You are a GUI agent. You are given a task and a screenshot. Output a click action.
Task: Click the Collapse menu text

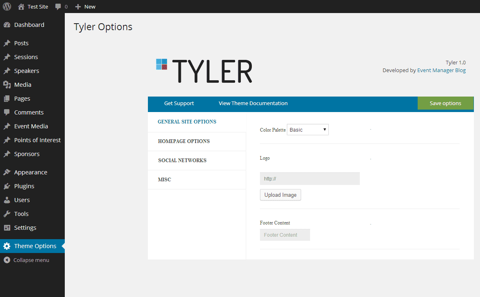[x=31, y=260]
